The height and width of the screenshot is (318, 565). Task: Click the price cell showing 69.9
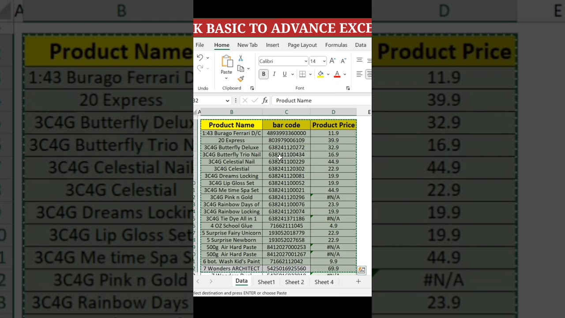(x=333, y=269)
